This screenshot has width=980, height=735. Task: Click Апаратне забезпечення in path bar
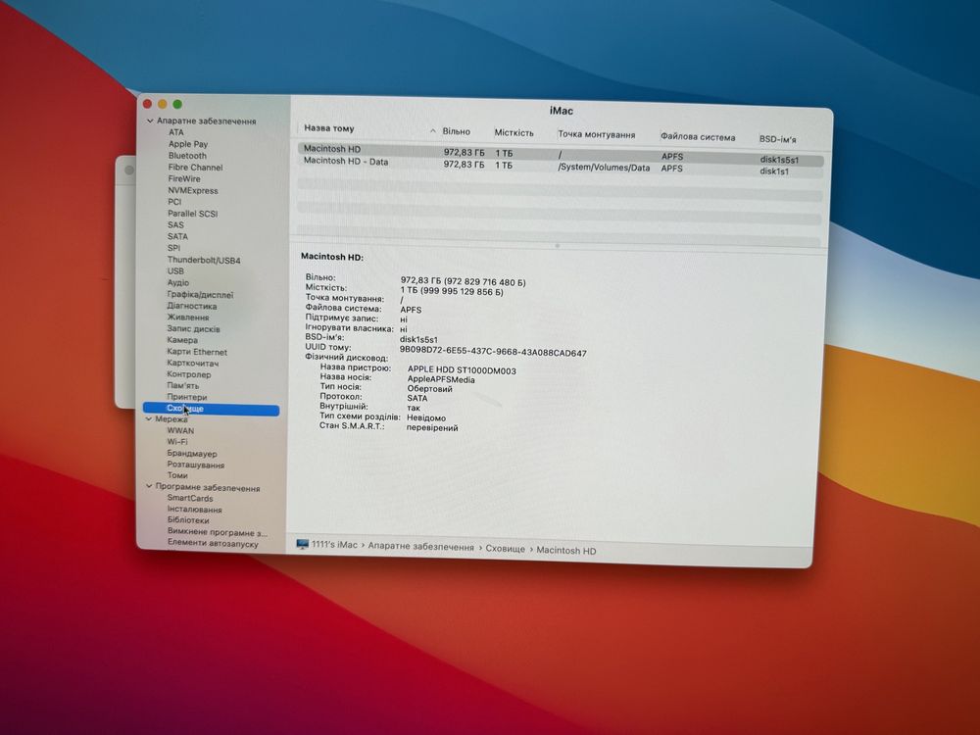420,547
